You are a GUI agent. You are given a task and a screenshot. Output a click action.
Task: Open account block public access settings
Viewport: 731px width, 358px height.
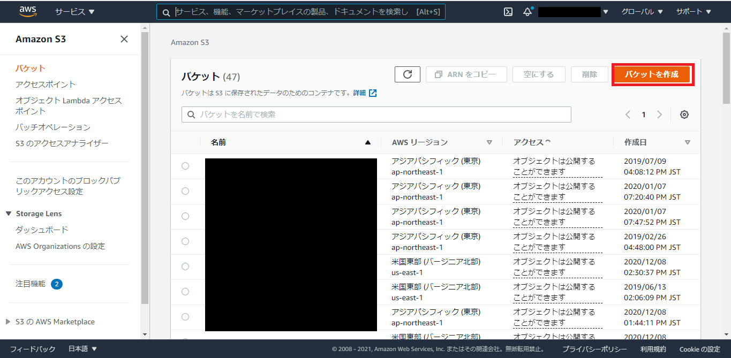coord(68,186)
